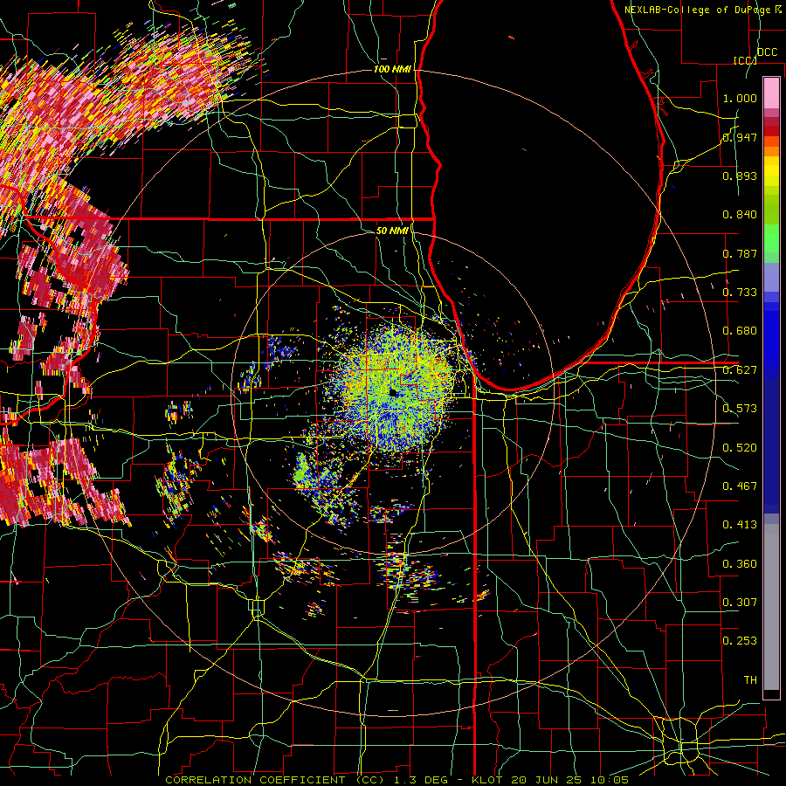Click the 0.733 scale value label

coord(740,293)
